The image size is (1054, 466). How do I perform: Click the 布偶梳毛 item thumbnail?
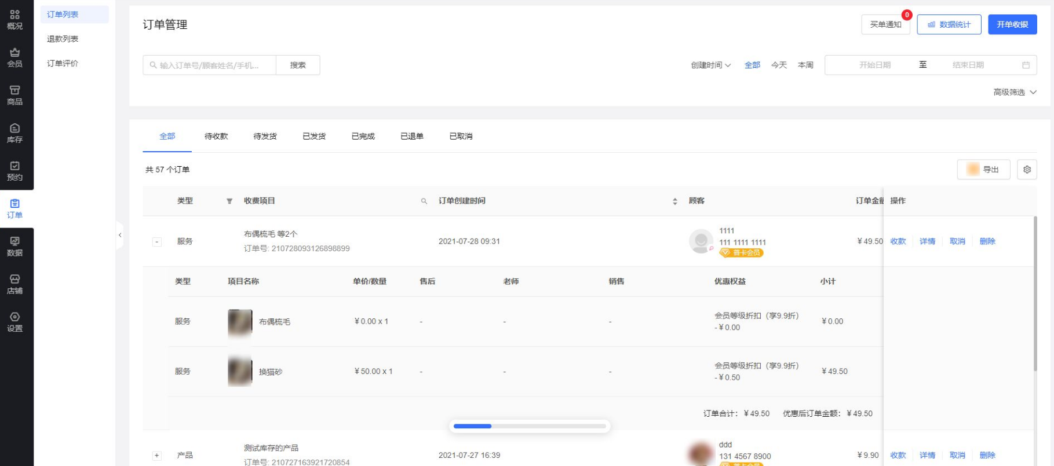[x=240, y=322]
